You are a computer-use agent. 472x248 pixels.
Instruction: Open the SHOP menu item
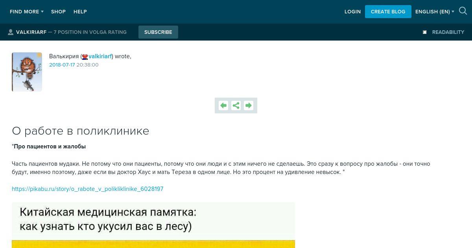coord(58,12)
